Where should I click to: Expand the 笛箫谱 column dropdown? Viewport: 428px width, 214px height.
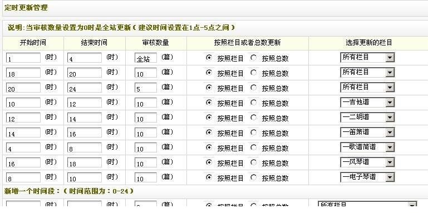click(x=367, y=132)
